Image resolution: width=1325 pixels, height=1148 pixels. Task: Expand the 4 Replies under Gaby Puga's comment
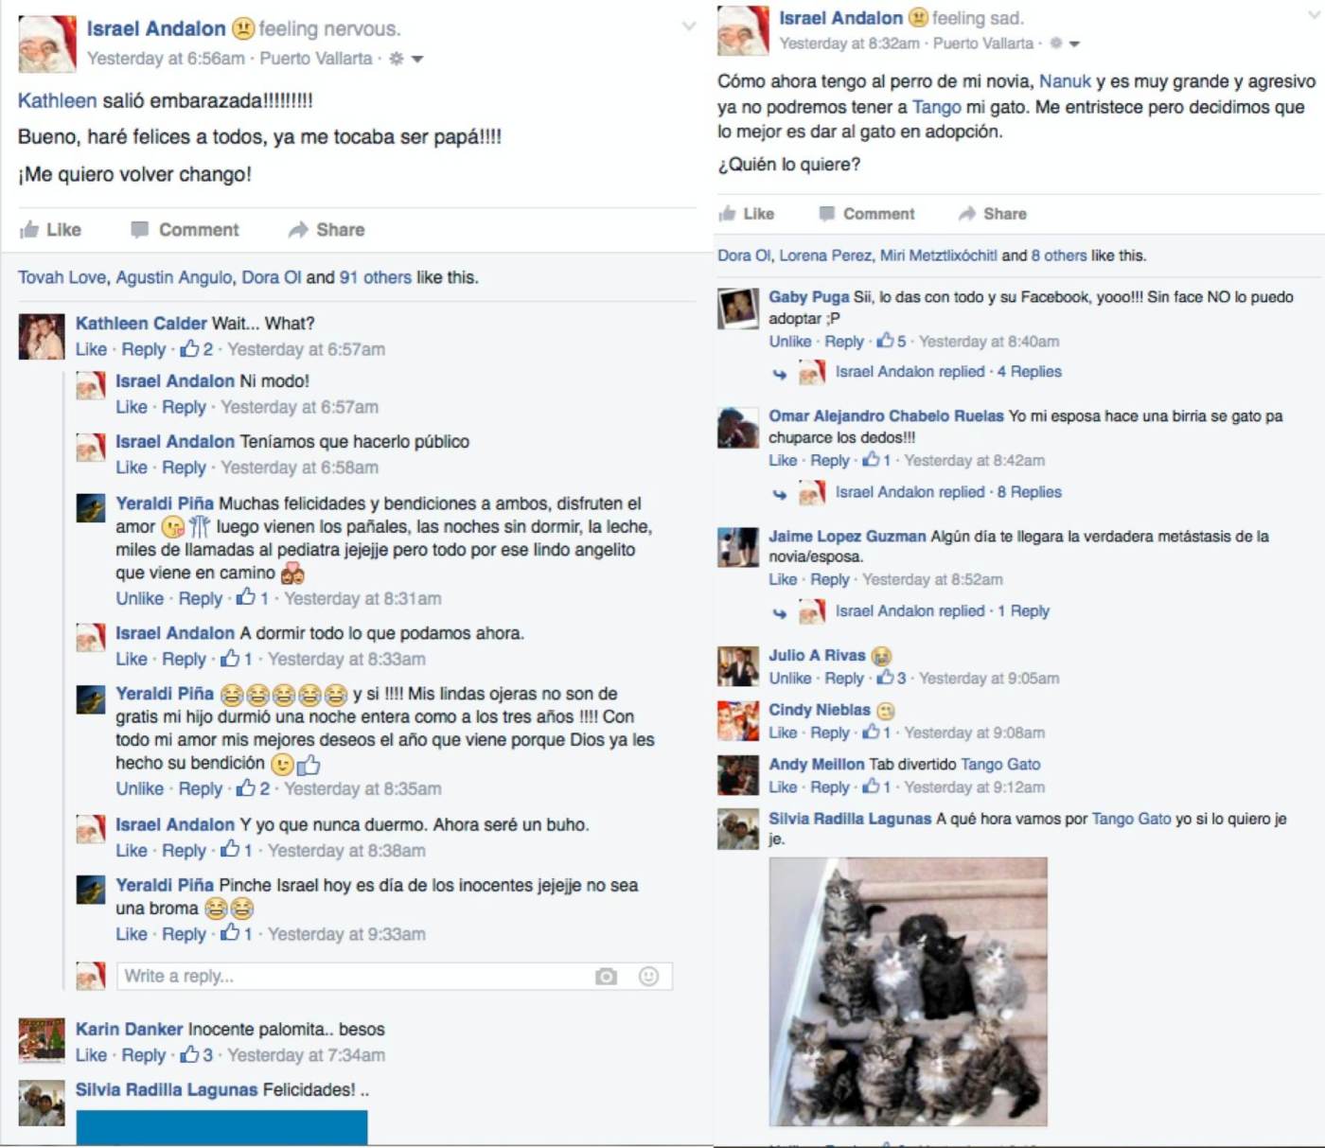pyautogui.click(x=1029, y=372)
